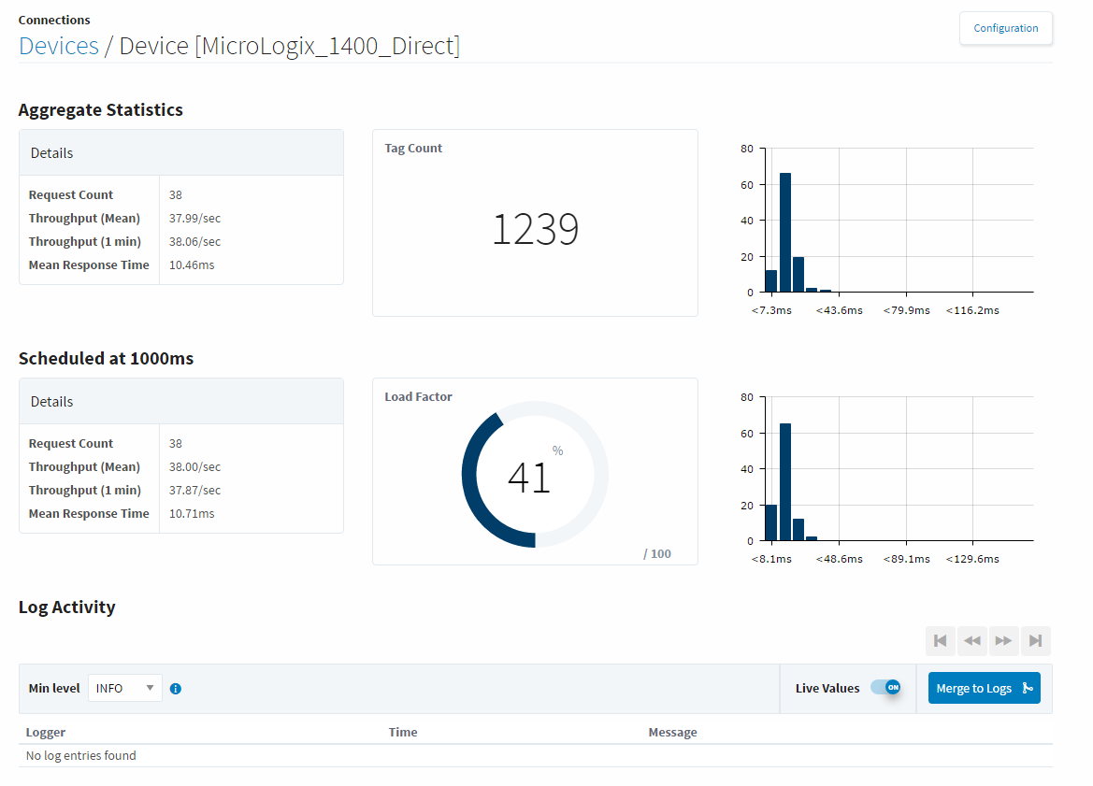Click the Devices breadcrumb link
The image size is (1093, 786).
(59, 46)
